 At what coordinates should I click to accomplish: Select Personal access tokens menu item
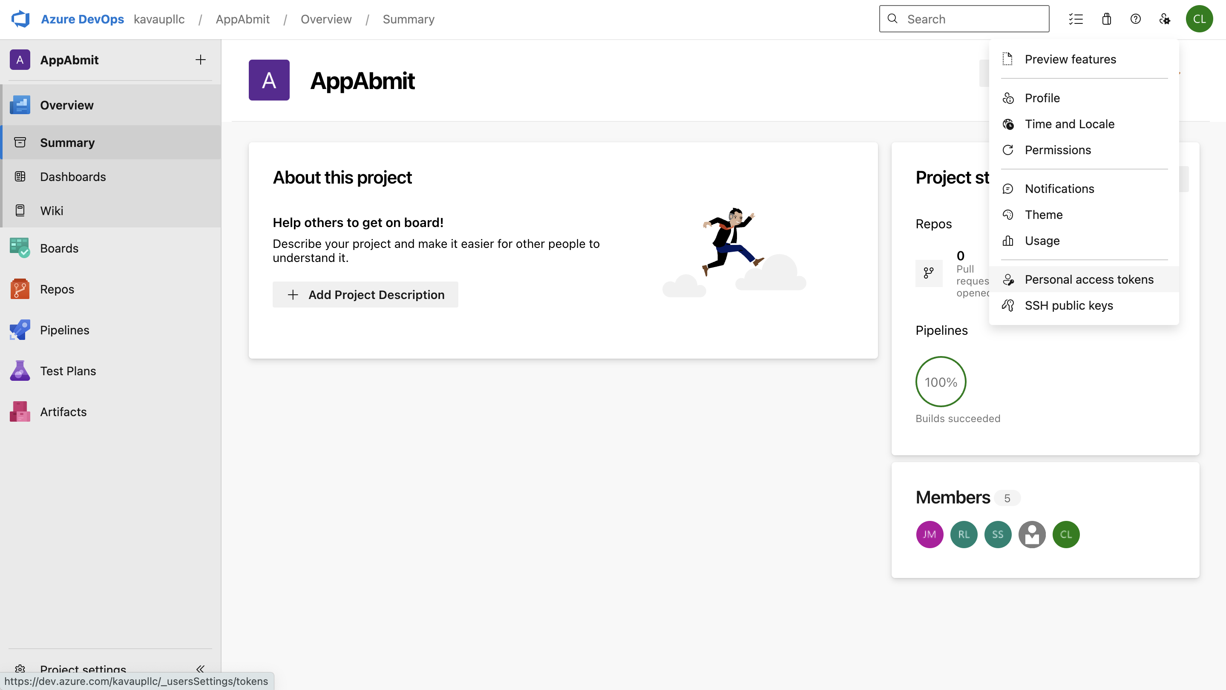click(1089, 279)
